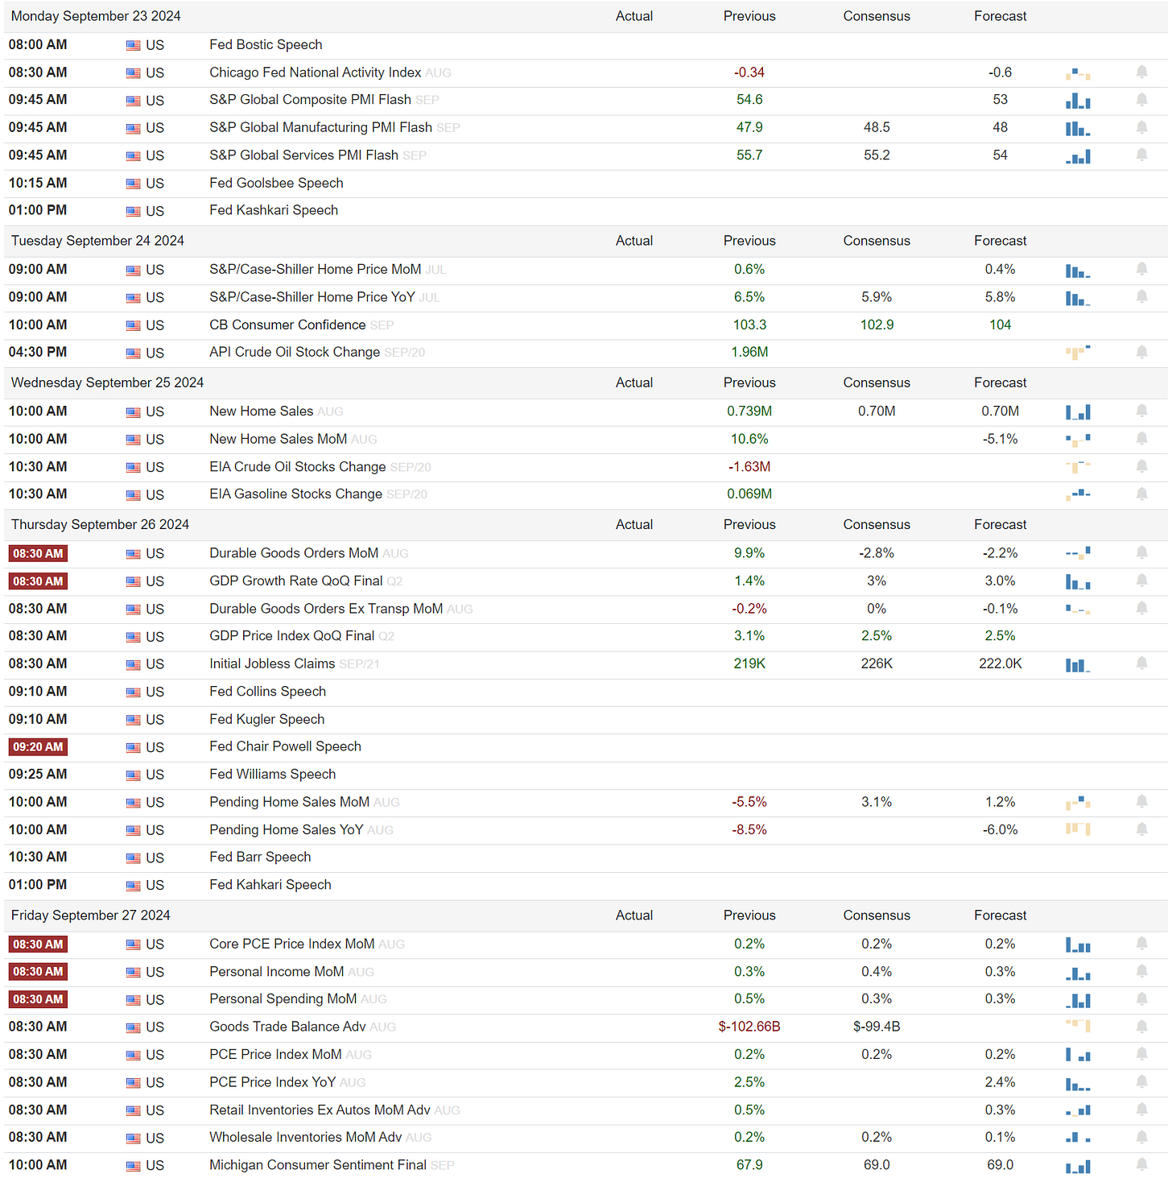Click the previous value 0.739M for New Home Sales
This screenshot has width=1172, height=1178.
tap(749, 411)
